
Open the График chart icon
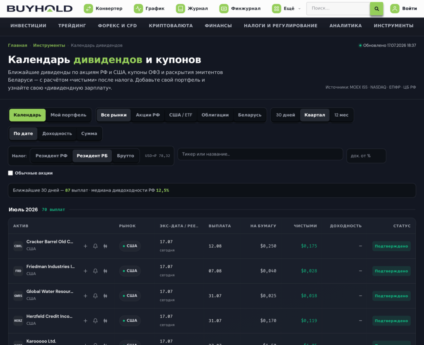tap(138, 9)
